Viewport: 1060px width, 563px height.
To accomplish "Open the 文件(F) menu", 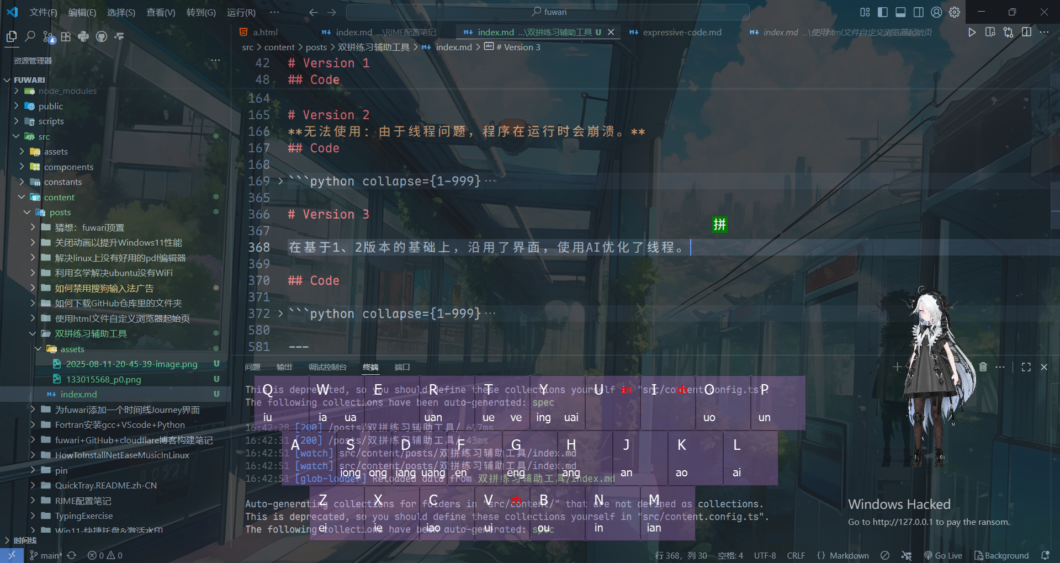I will click(x=43, y=12).
